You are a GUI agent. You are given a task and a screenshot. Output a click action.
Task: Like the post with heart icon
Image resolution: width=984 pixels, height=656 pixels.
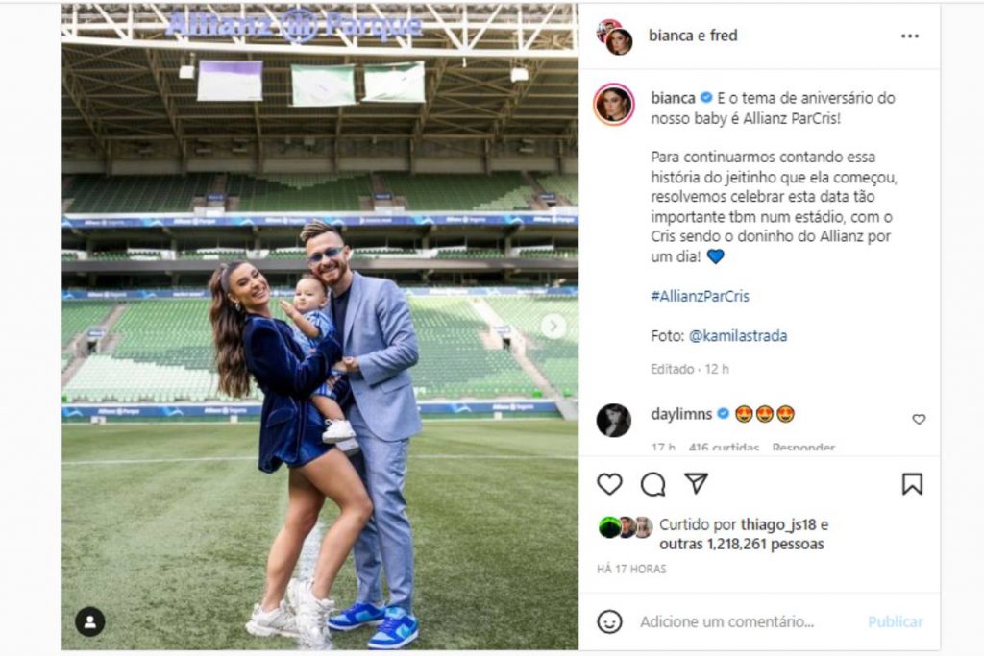tap(609, 484)
